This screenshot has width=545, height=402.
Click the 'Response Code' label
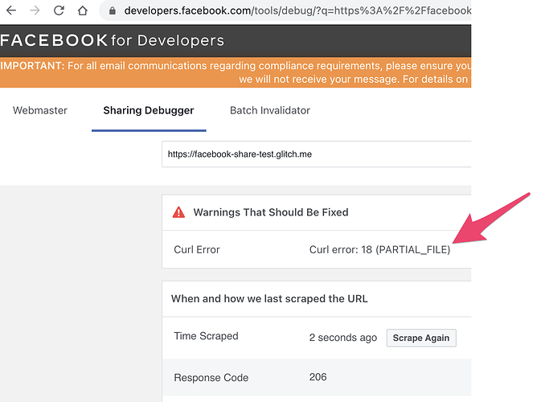211,378
